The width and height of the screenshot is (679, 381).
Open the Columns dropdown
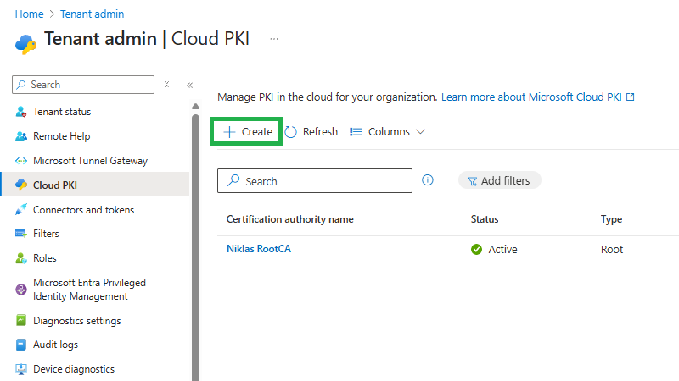(387, 132)
